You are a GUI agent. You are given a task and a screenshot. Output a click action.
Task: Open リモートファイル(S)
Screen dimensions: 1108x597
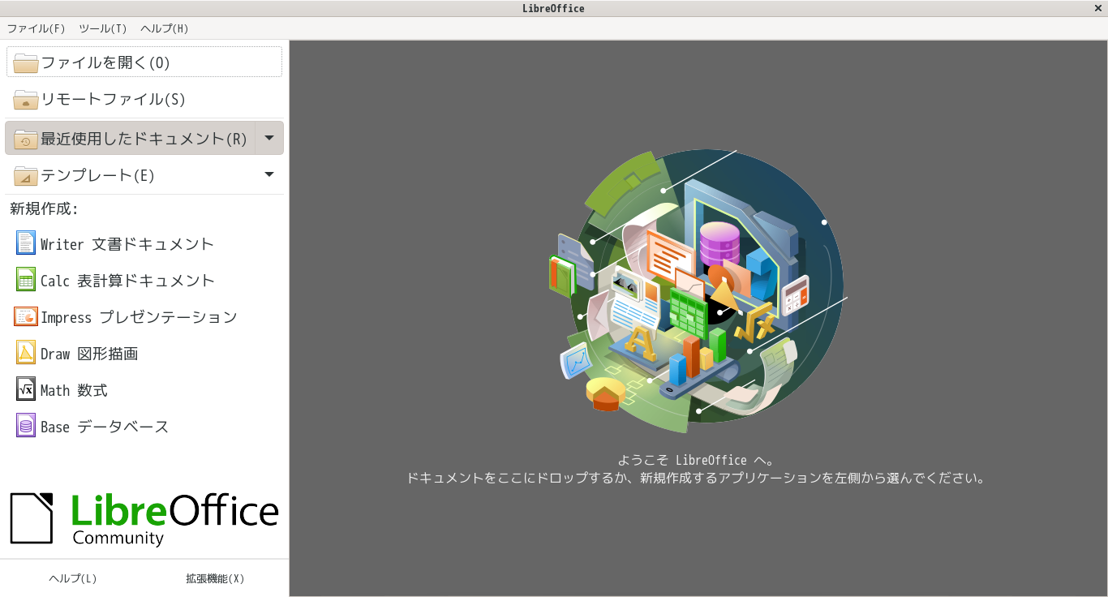144,99
